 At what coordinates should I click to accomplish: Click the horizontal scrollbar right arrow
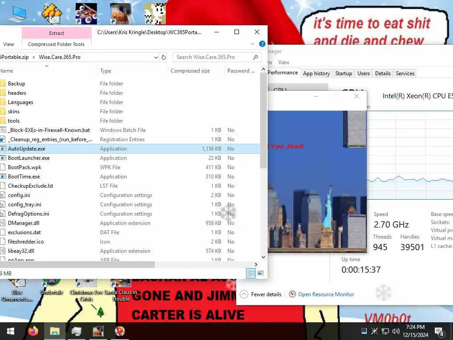pyautogui.click(x=256, y=264)
